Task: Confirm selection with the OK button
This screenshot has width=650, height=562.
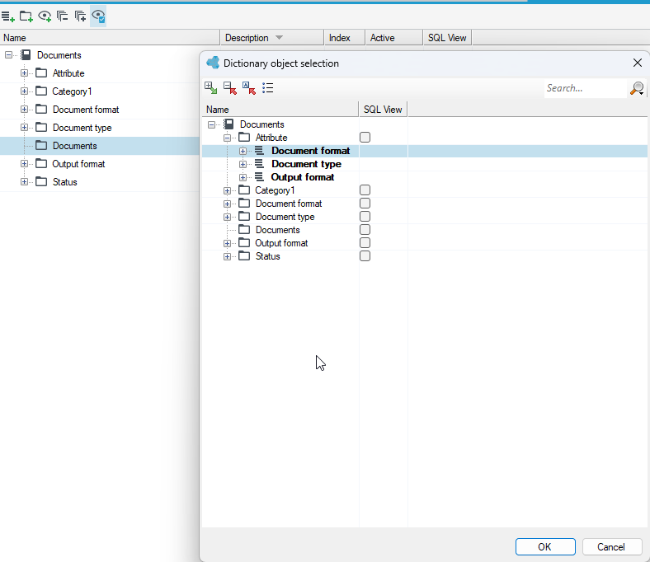Action: [x=545, y=546]
